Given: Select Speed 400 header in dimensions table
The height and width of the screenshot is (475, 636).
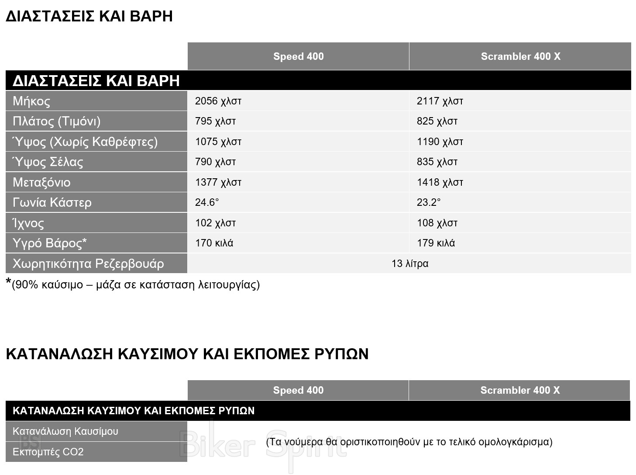Looking at the screenshot, I should [x=298, y=56].
